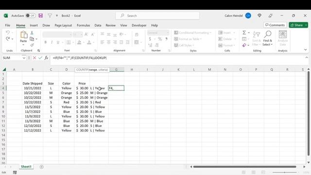Screen dimensions: 311x175
Task: Open the font size dropdown
Action: [81, 35]
